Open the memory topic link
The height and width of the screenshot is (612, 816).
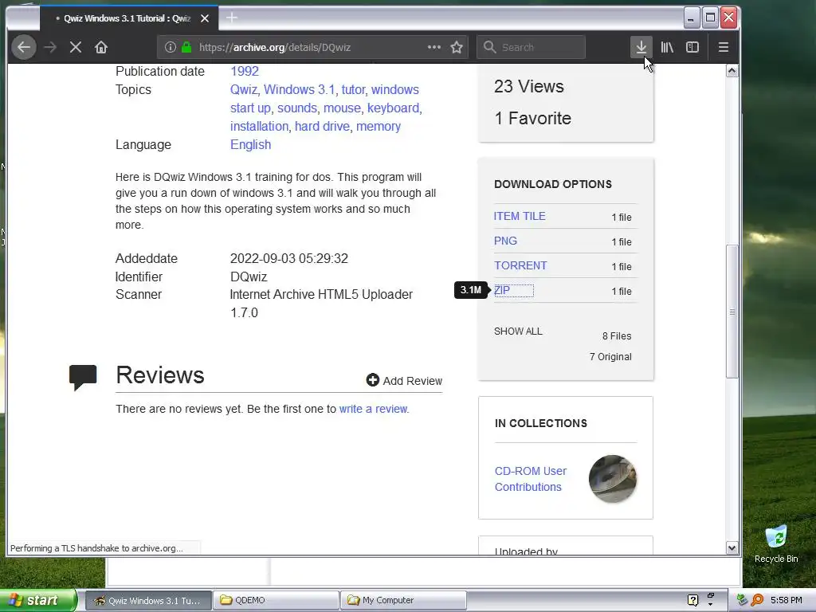[x=379, y=126]
